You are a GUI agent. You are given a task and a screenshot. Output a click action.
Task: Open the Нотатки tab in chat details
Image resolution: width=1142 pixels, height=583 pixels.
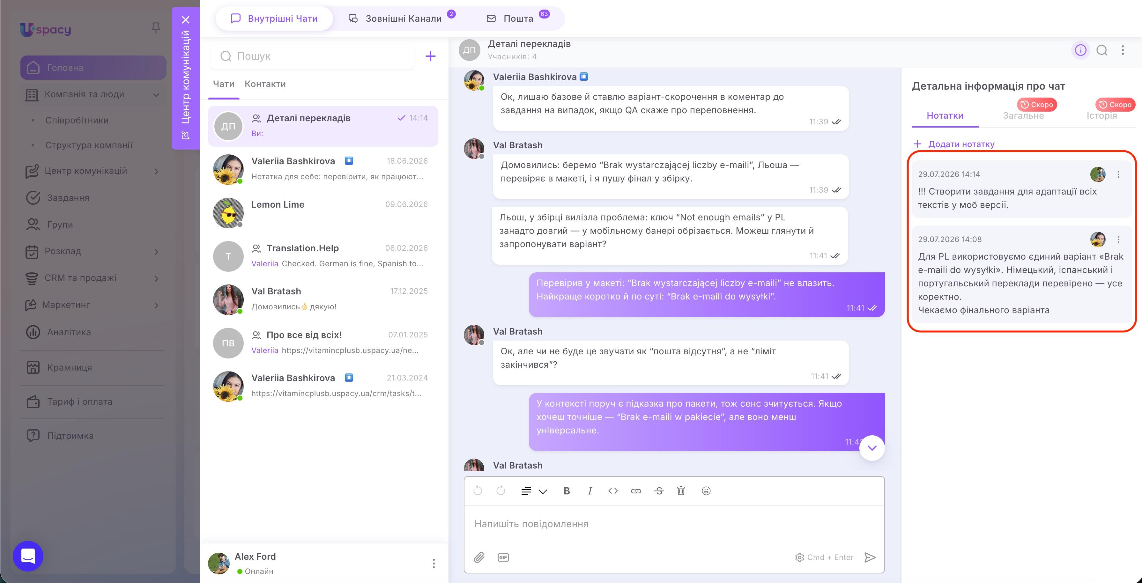(x=945, y=116)
